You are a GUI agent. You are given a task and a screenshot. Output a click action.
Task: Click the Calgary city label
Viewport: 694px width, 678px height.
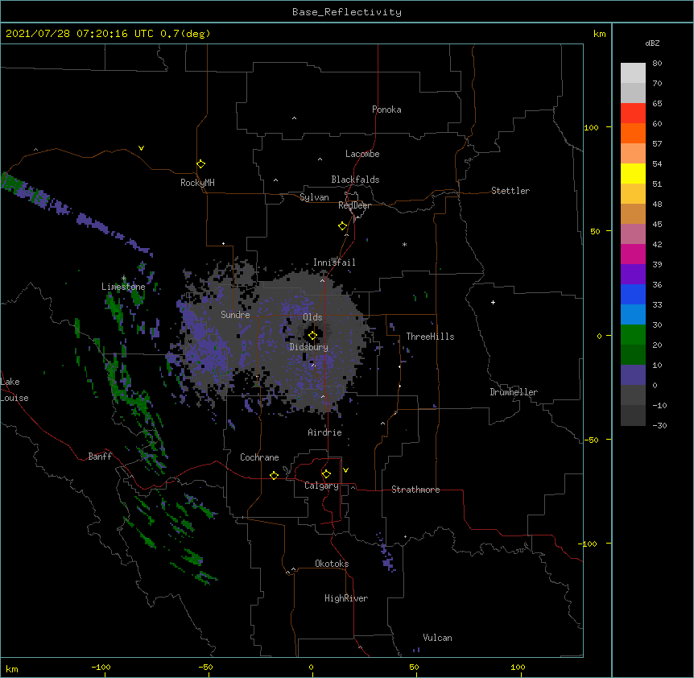point(321,486)
